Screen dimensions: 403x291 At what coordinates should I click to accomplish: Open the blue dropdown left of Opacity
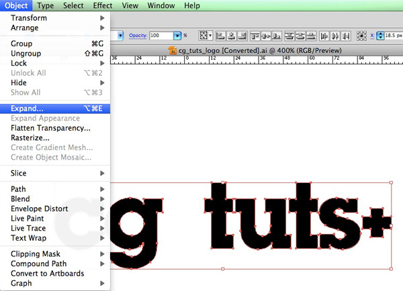click(120, 36)
